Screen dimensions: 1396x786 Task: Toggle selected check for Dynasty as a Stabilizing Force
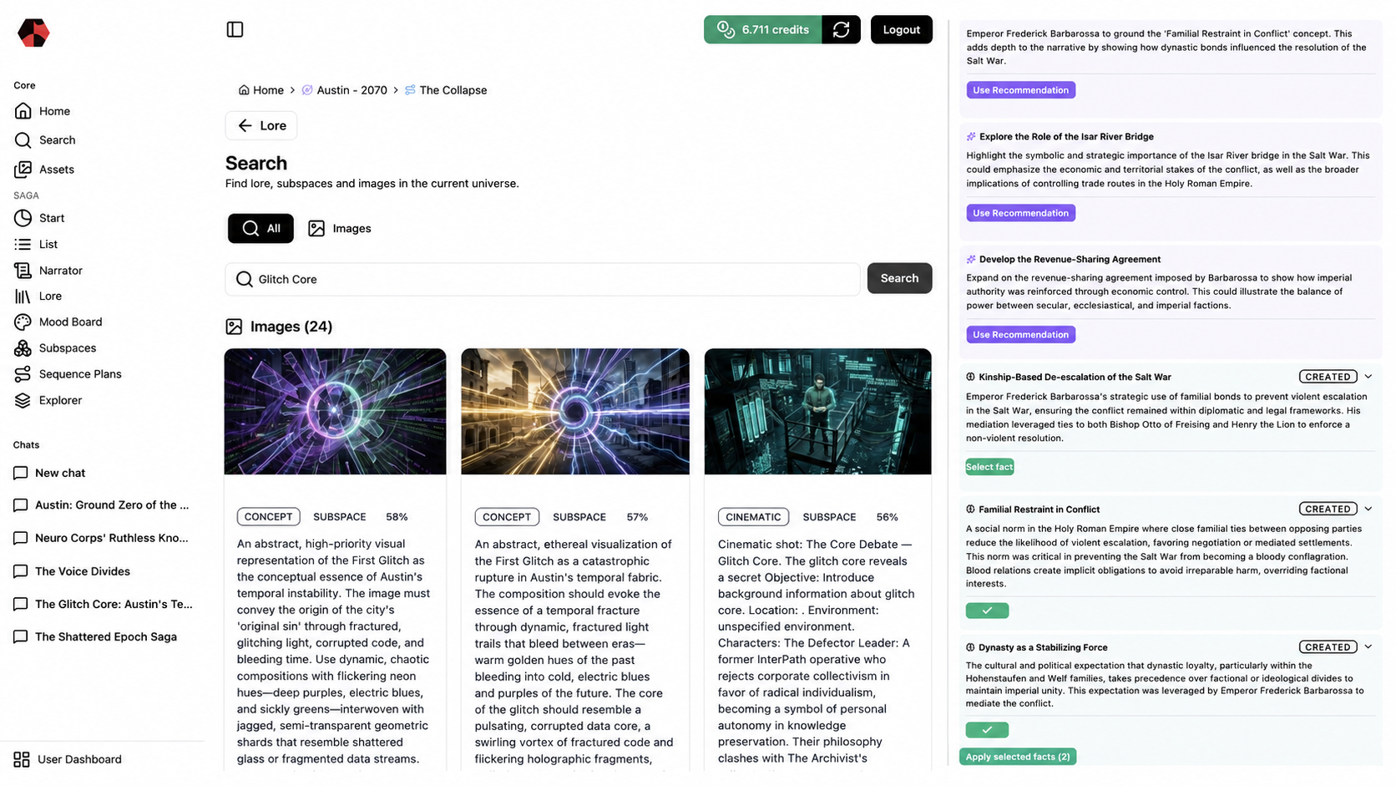987,730
